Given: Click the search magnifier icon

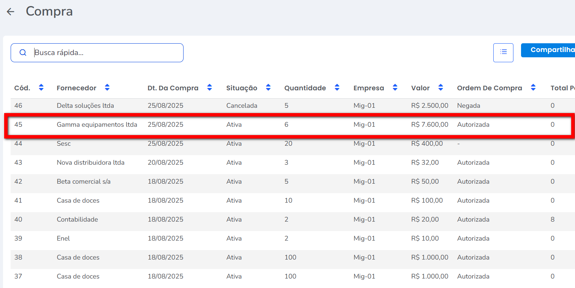Looking at the screenshot, I should [x=23, y=53].
